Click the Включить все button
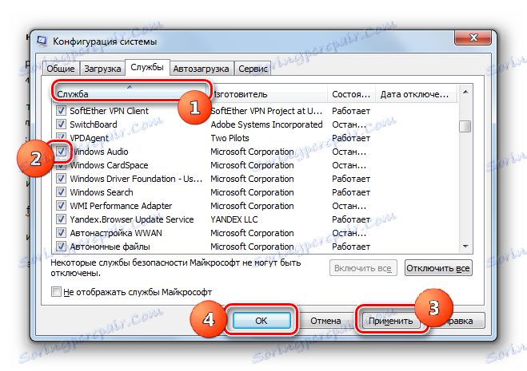The width and height of the screenshot is (527, 371). [363, 268]
